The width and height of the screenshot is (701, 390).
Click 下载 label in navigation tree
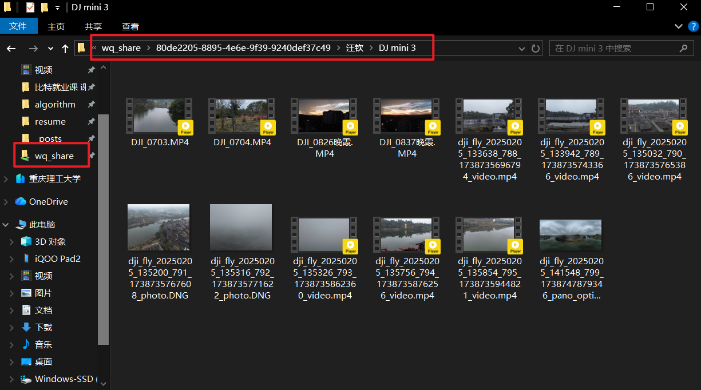43,328
